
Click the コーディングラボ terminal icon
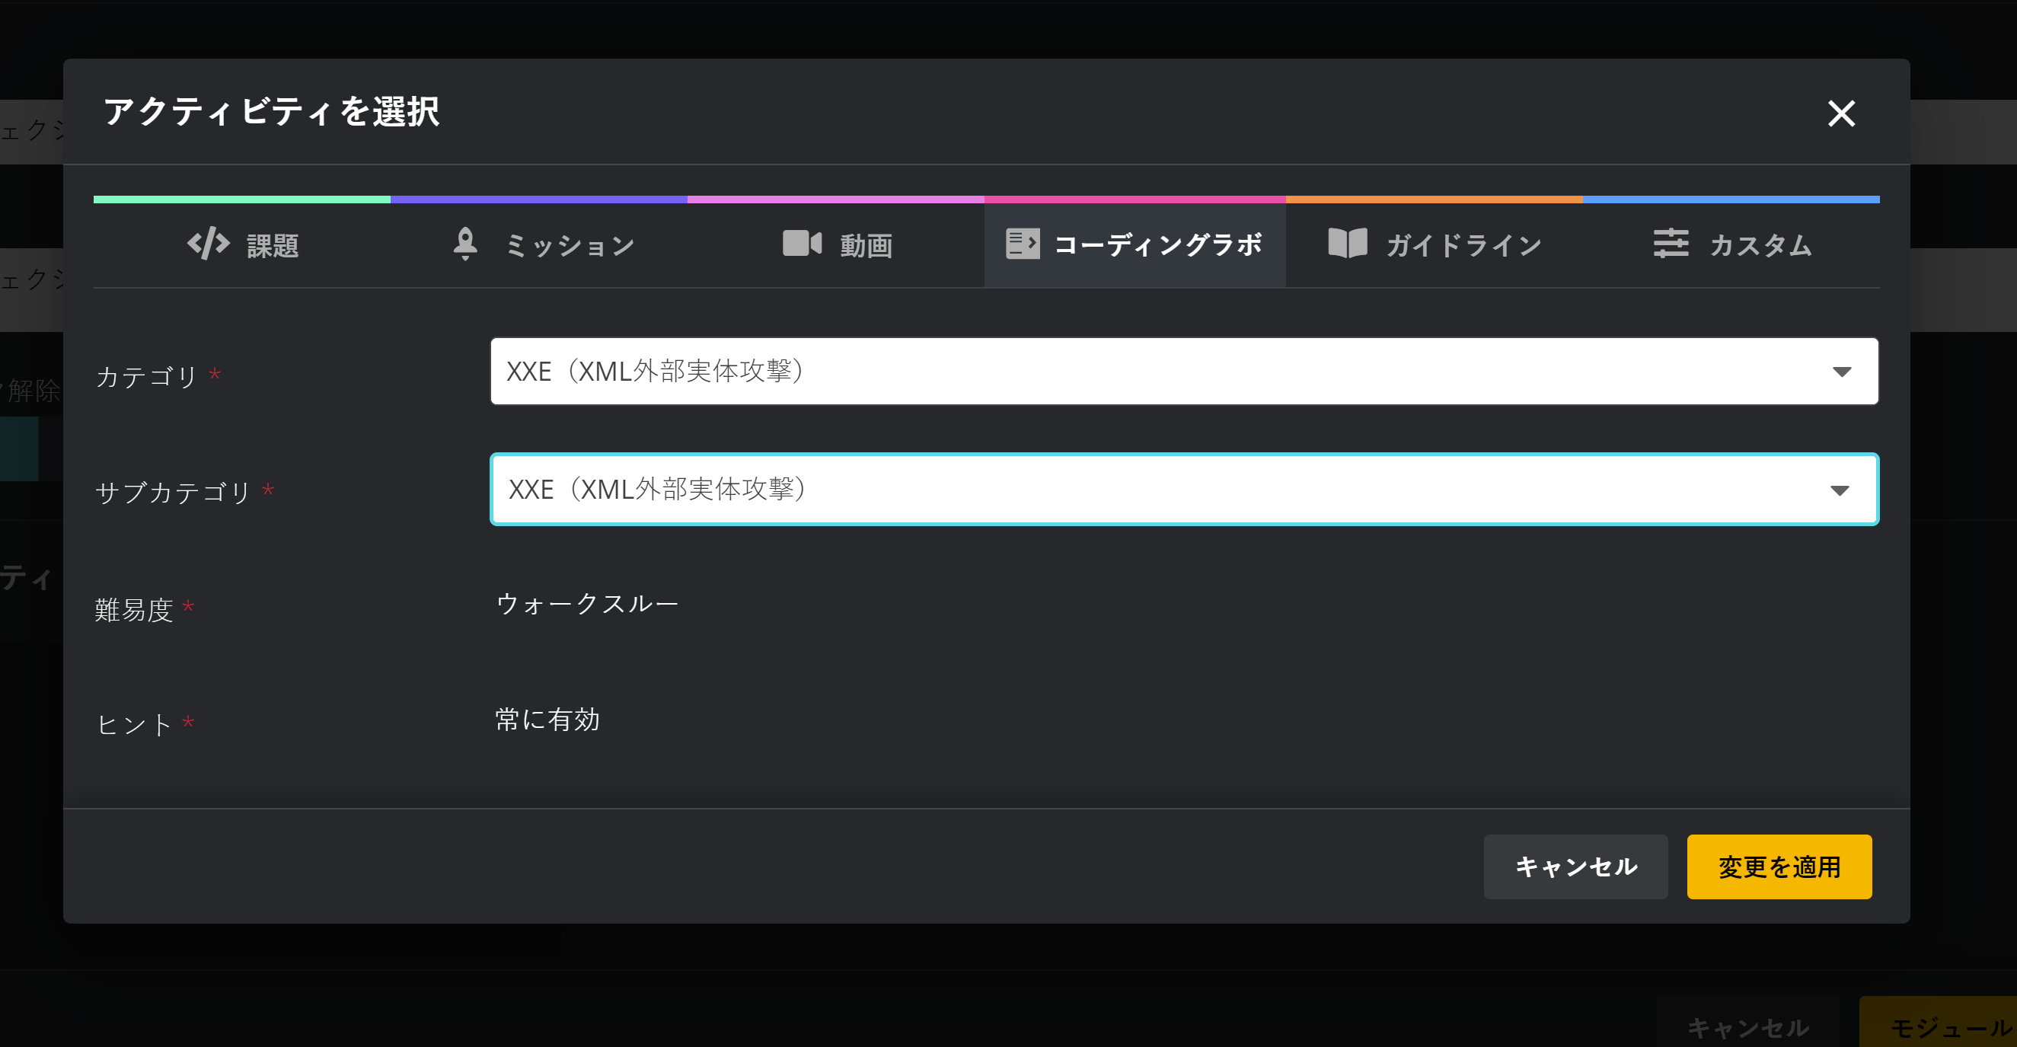pyautogui.click(x=1023, y=244)
